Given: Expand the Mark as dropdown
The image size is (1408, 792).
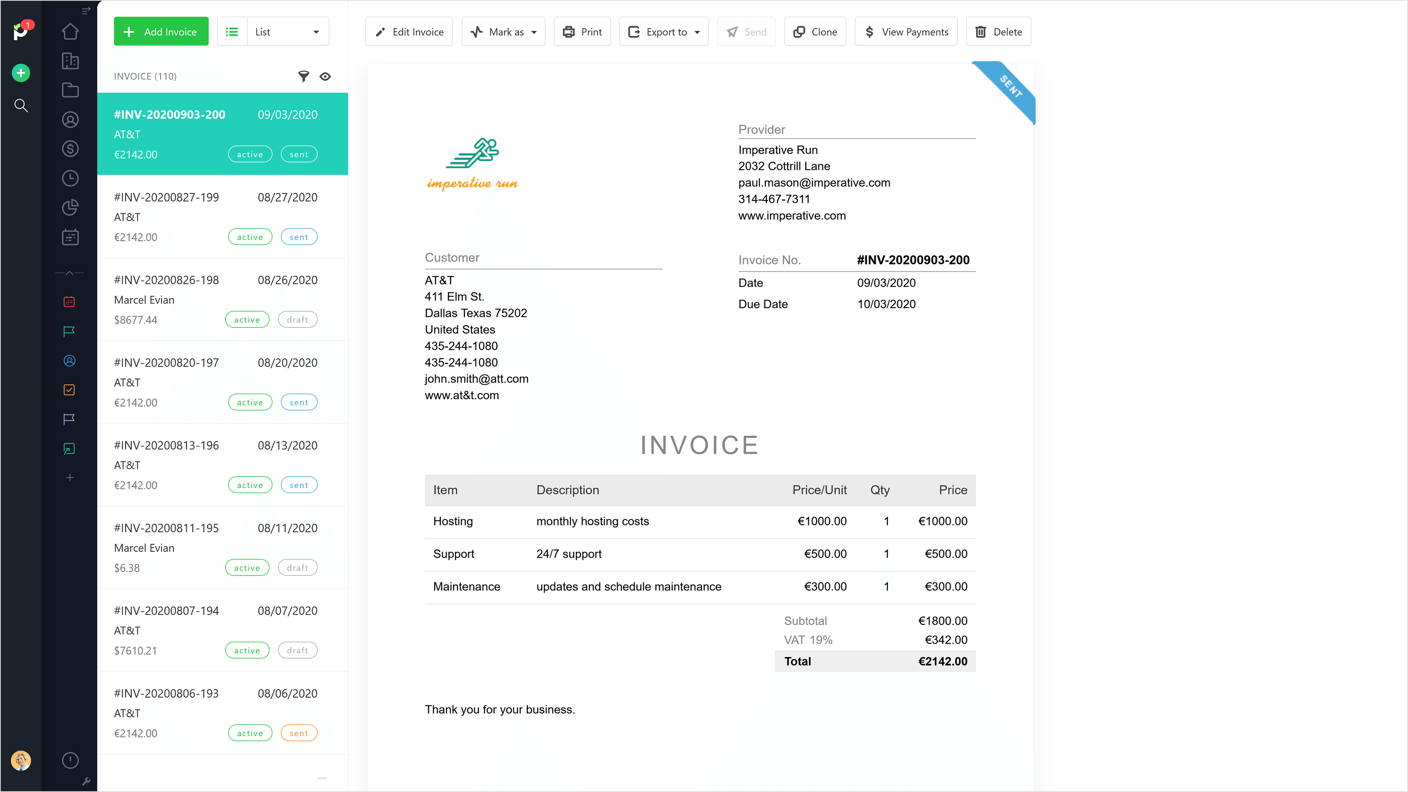Looking at the screenshot, I should coord(503,32).
